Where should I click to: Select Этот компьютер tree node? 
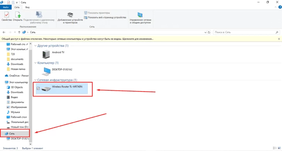click(16, 82)
